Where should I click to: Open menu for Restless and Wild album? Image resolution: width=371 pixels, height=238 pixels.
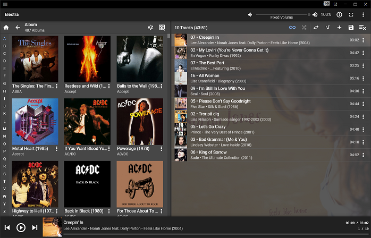[109, 86]
